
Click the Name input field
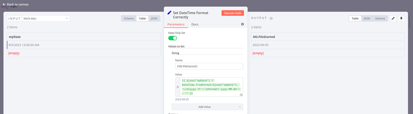209,66
